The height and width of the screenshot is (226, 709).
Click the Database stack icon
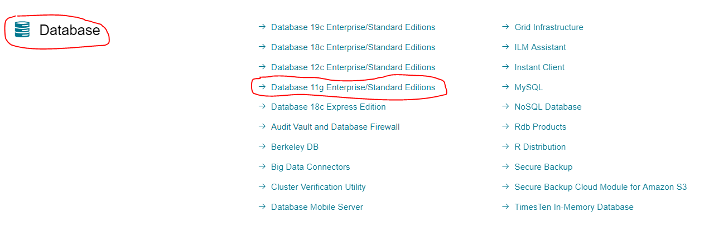coord(22,30)
